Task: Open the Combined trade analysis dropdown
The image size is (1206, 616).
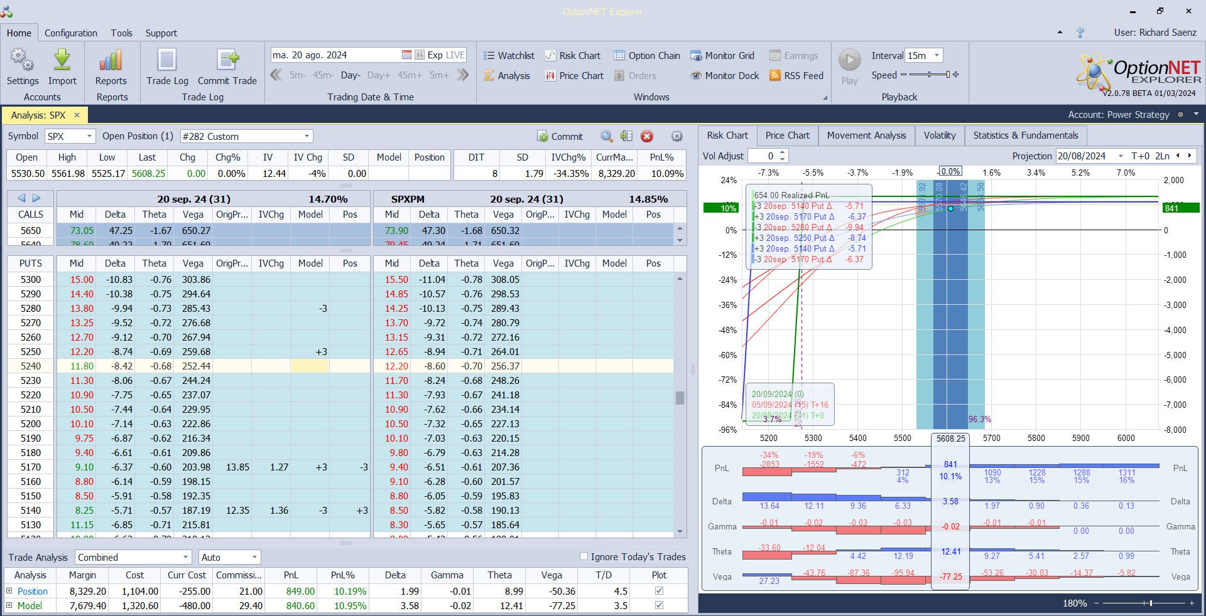Action: click(x=185, y=557)
